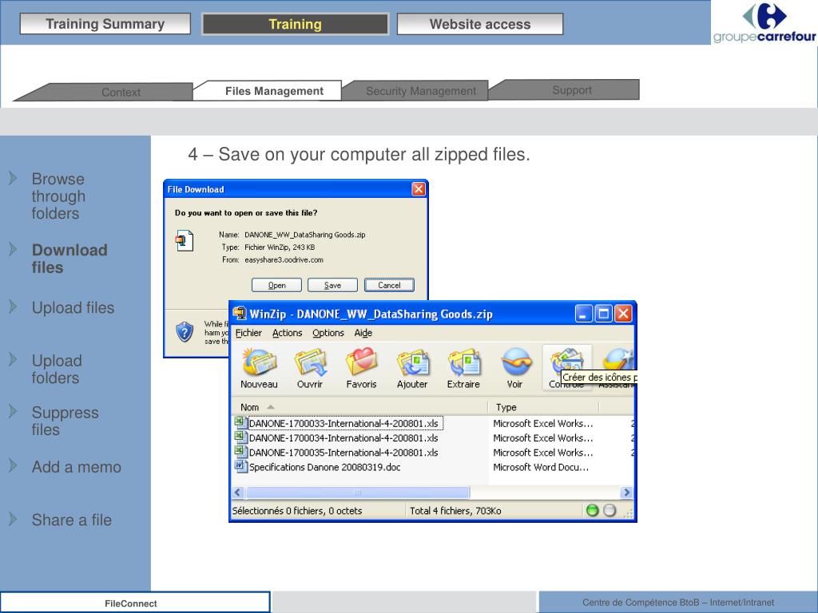The image size is (818, 613).
Task: Click the Website access button
Action: tap(480, 24)
